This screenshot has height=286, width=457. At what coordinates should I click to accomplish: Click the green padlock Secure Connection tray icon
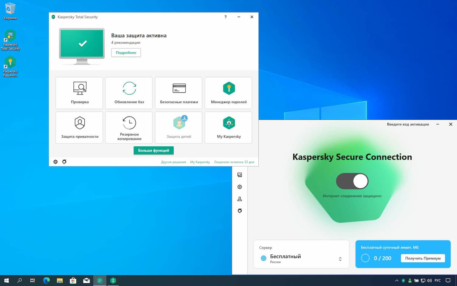click(x=410, y=281)
